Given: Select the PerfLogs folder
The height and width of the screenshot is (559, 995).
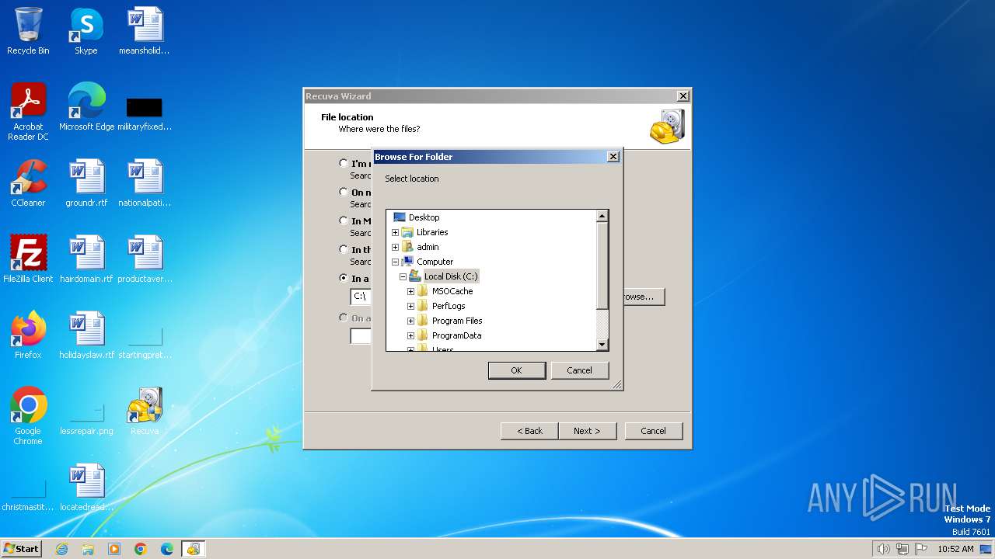Looking at the screenshot, I should (449, 306).
